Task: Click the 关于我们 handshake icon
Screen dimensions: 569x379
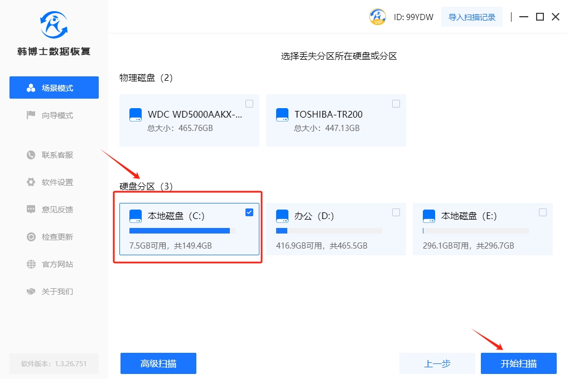Action: click(31, 291)
